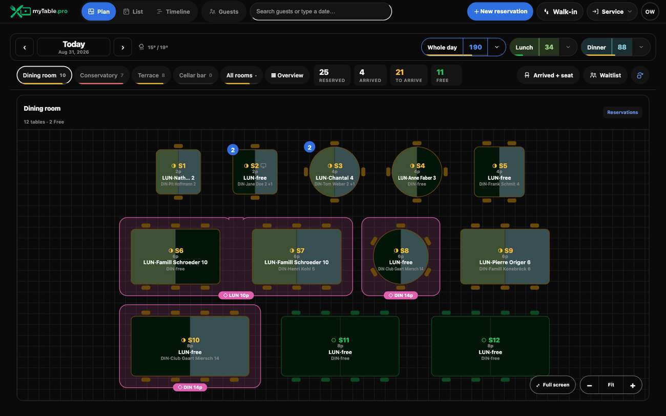666x416 pixels.
Task: Click blue badge 2 on table S3
Action: pos(309,147)
